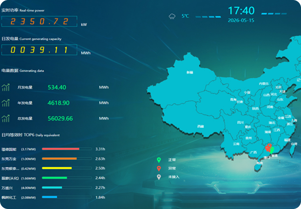This screenshot has height=209, width=301.
Task: Select 宁夏 on the map
Action: tap(247, 92)
